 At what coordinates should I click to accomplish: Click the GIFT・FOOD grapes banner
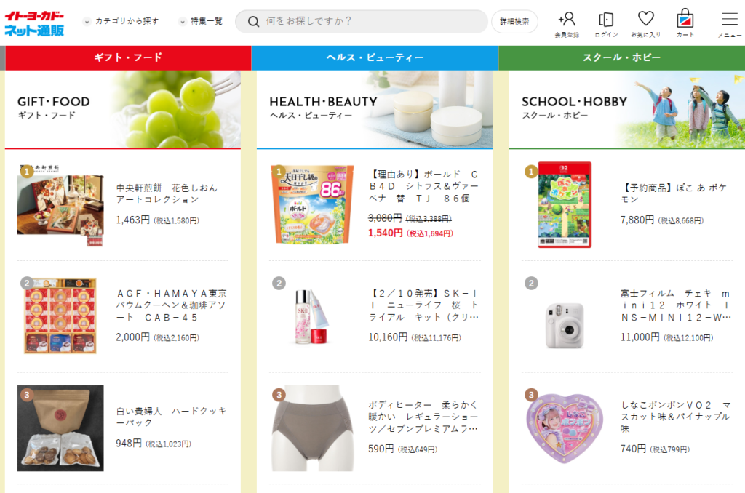[x=122, y=109]
